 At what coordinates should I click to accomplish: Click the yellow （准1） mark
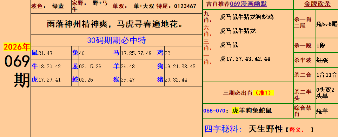point(263,93)
